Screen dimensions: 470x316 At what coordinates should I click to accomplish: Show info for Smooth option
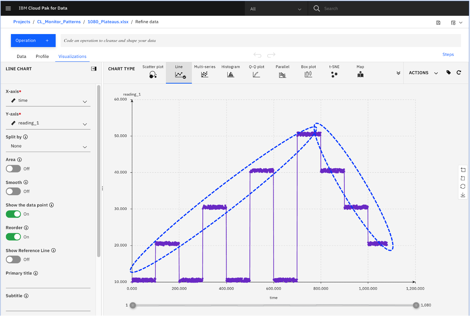click(26, 182)
